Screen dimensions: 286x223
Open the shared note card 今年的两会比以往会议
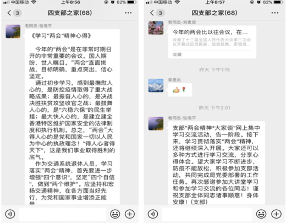(212, 42)
